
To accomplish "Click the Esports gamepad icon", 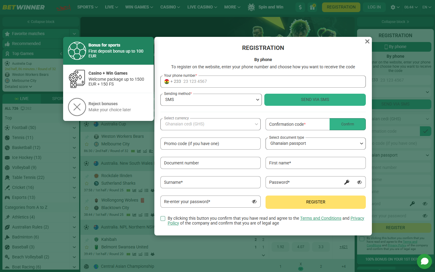I will pyautogui.click(x=7, y=198).
